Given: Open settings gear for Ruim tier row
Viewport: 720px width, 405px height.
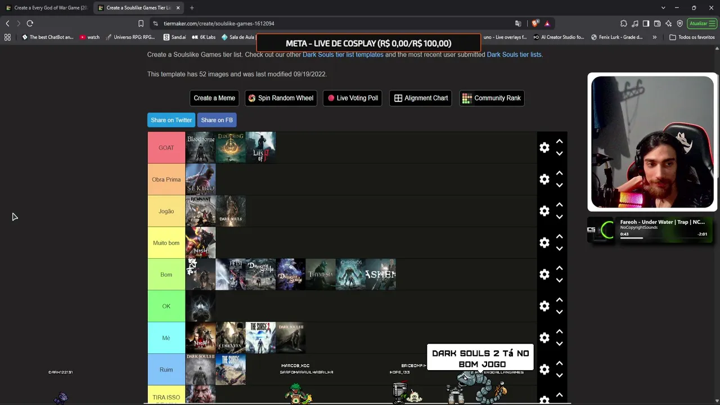Looking at the screenshot, I should pos(544,369).
